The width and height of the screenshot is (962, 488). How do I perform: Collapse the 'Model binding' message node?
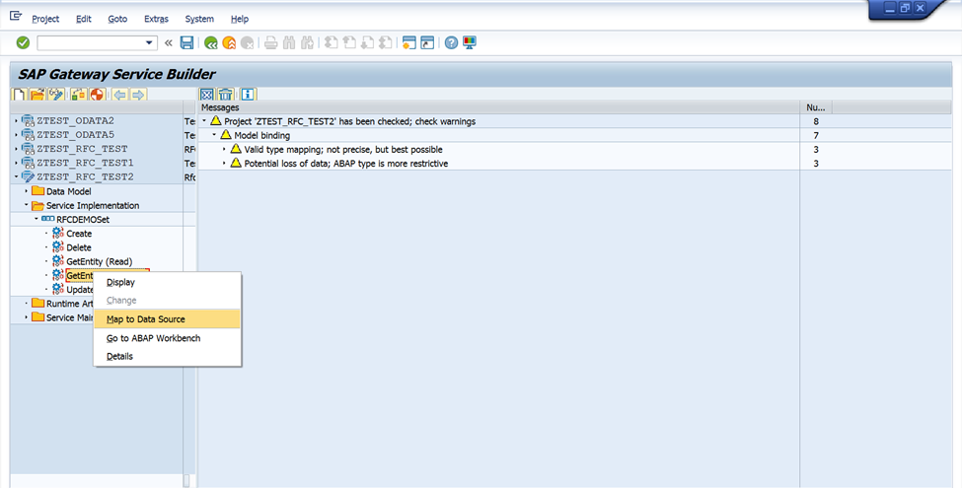coord(214,135)
